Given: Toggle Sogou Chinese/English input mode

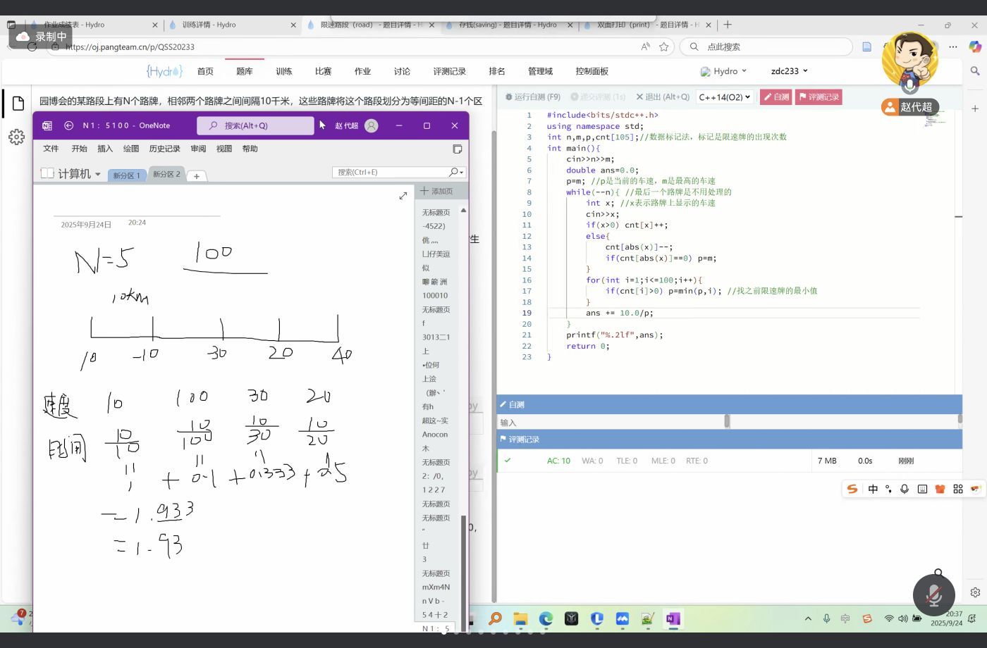Looking at the screenshot, I should 873,489.
